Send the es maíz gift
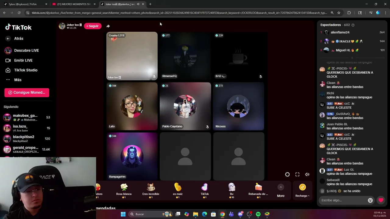The width and height of the screenshot is (390, 219). coord(178,191)
